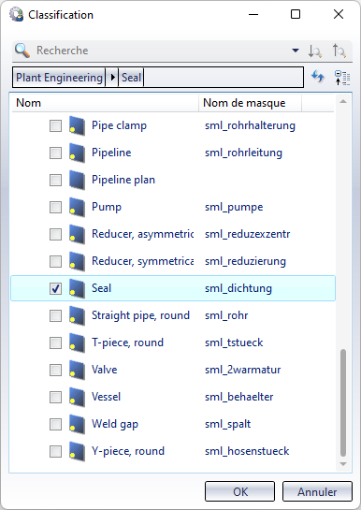Check the Vessel checkbox

[x=55, y=397]
